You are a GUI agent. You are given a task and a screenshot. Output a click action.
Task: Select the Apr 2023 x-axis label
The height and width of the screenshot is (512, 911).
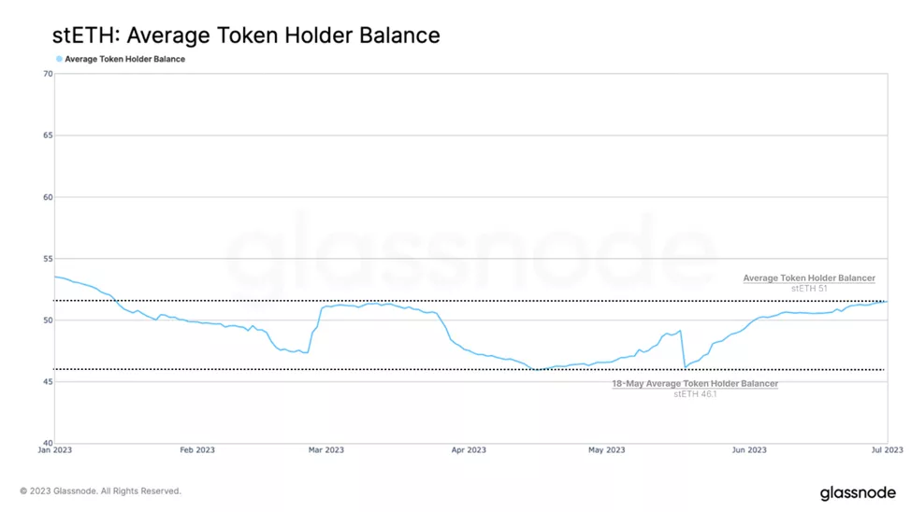click(469, 449)
